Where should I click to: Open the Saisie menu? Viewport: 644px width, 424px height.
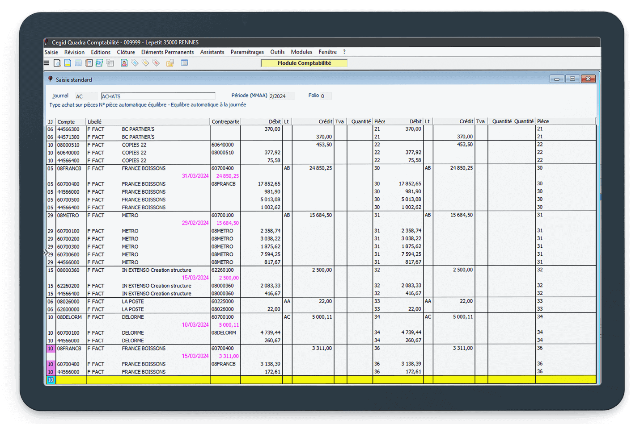(51, 52)
